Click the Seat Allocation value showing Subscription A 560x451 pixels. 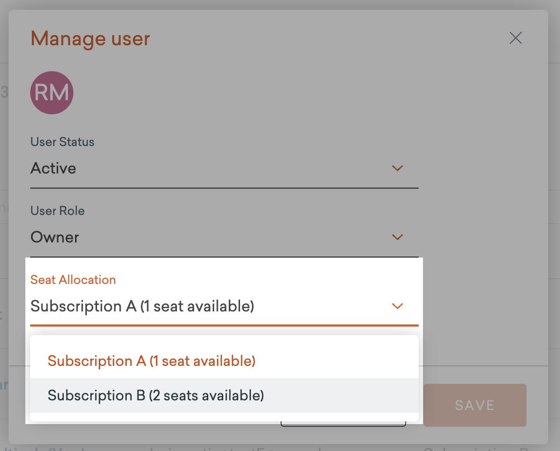(x=142, y=306)
